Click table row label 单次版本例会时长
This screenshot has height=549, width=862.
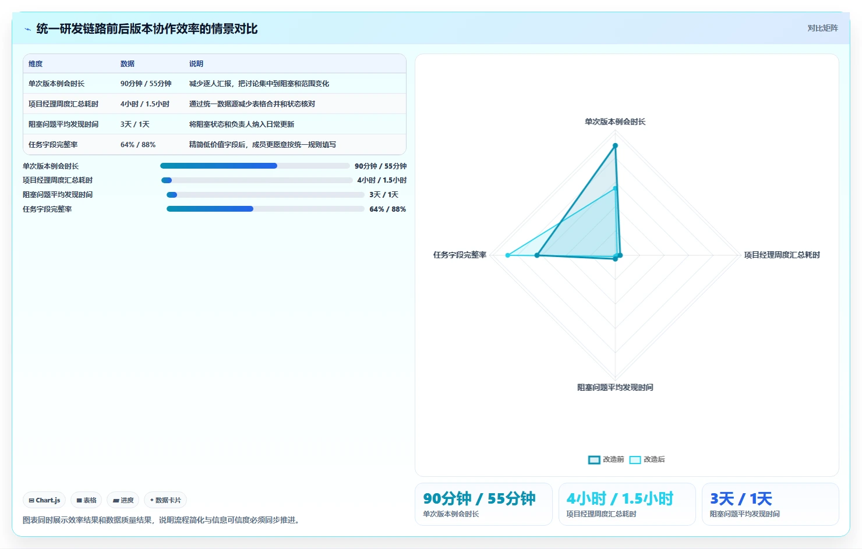56,84
